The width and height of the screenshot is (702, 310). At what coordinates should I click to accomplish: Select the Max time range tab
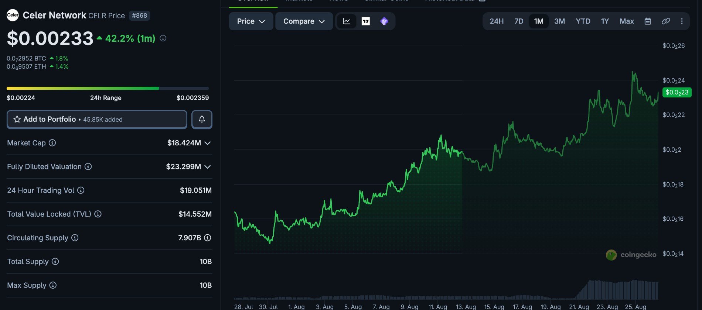point(627,21)
